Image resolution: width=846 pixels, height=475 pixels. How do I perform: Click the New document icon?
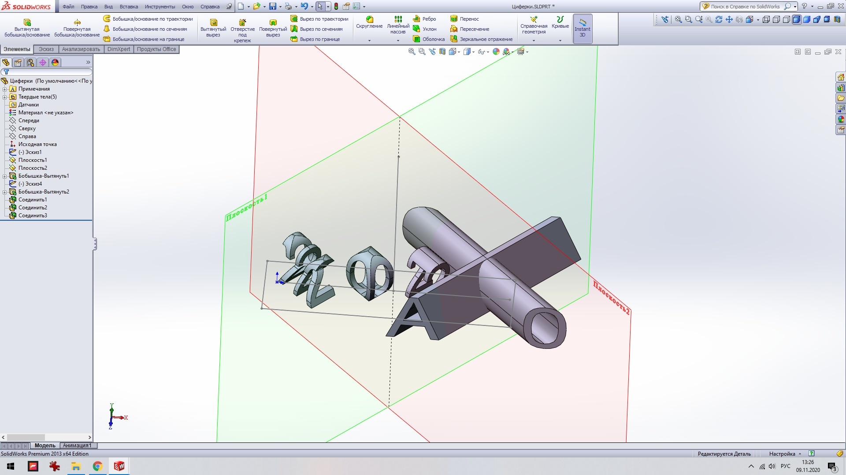pyautogui.click(x=241, y=7)
